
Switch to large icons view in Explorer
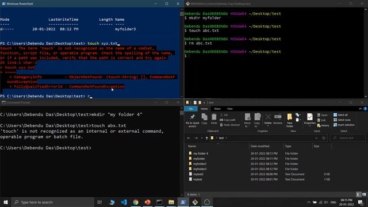364,194
